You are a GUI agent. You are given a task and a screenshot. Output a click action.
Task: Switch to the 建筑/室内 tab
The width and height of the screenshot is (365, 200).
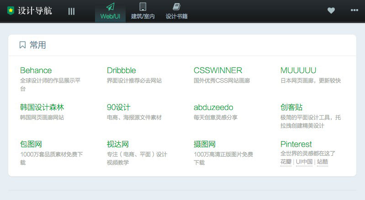143,16
